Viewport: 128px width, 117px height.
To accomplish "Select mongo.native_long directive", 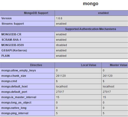I will coord(14,108).
